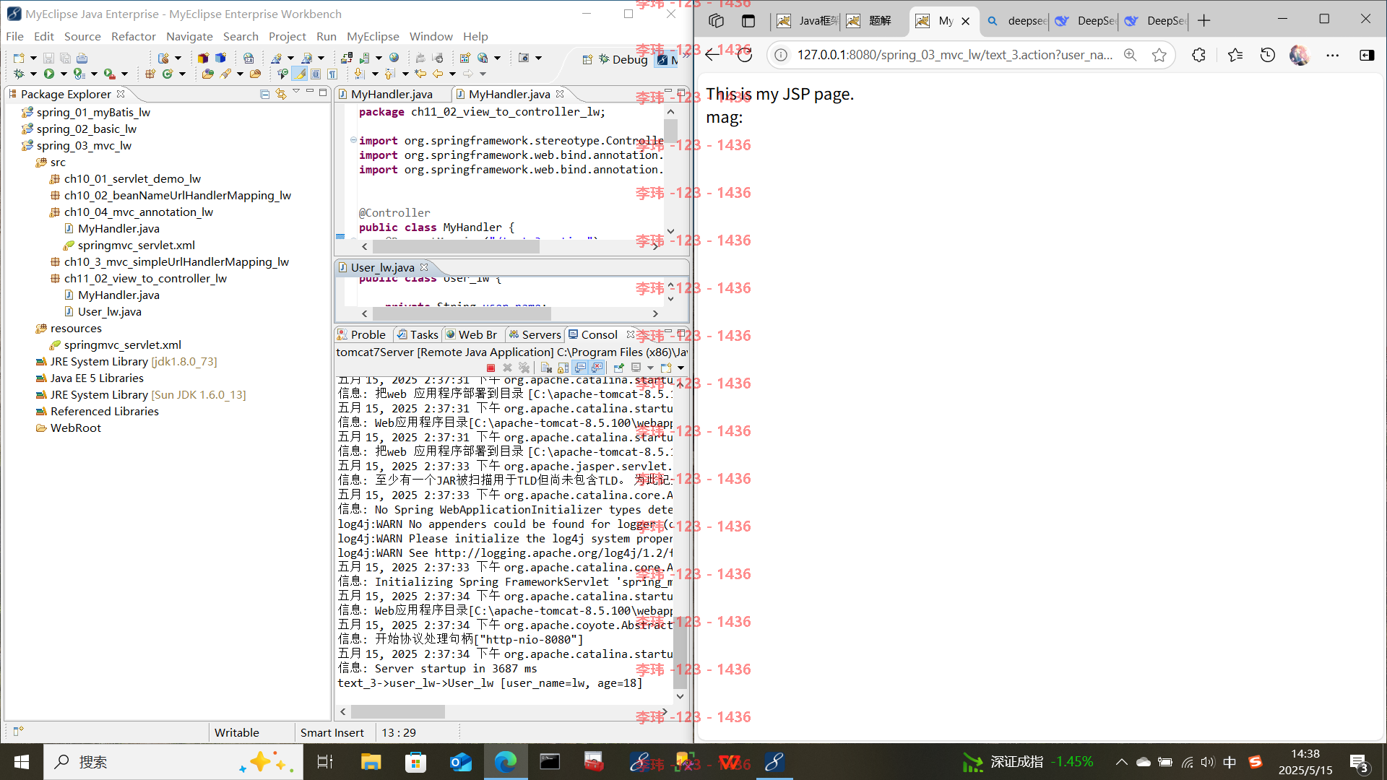
Task: Open dropdown next to New file icon
Action: click(33, 58)
